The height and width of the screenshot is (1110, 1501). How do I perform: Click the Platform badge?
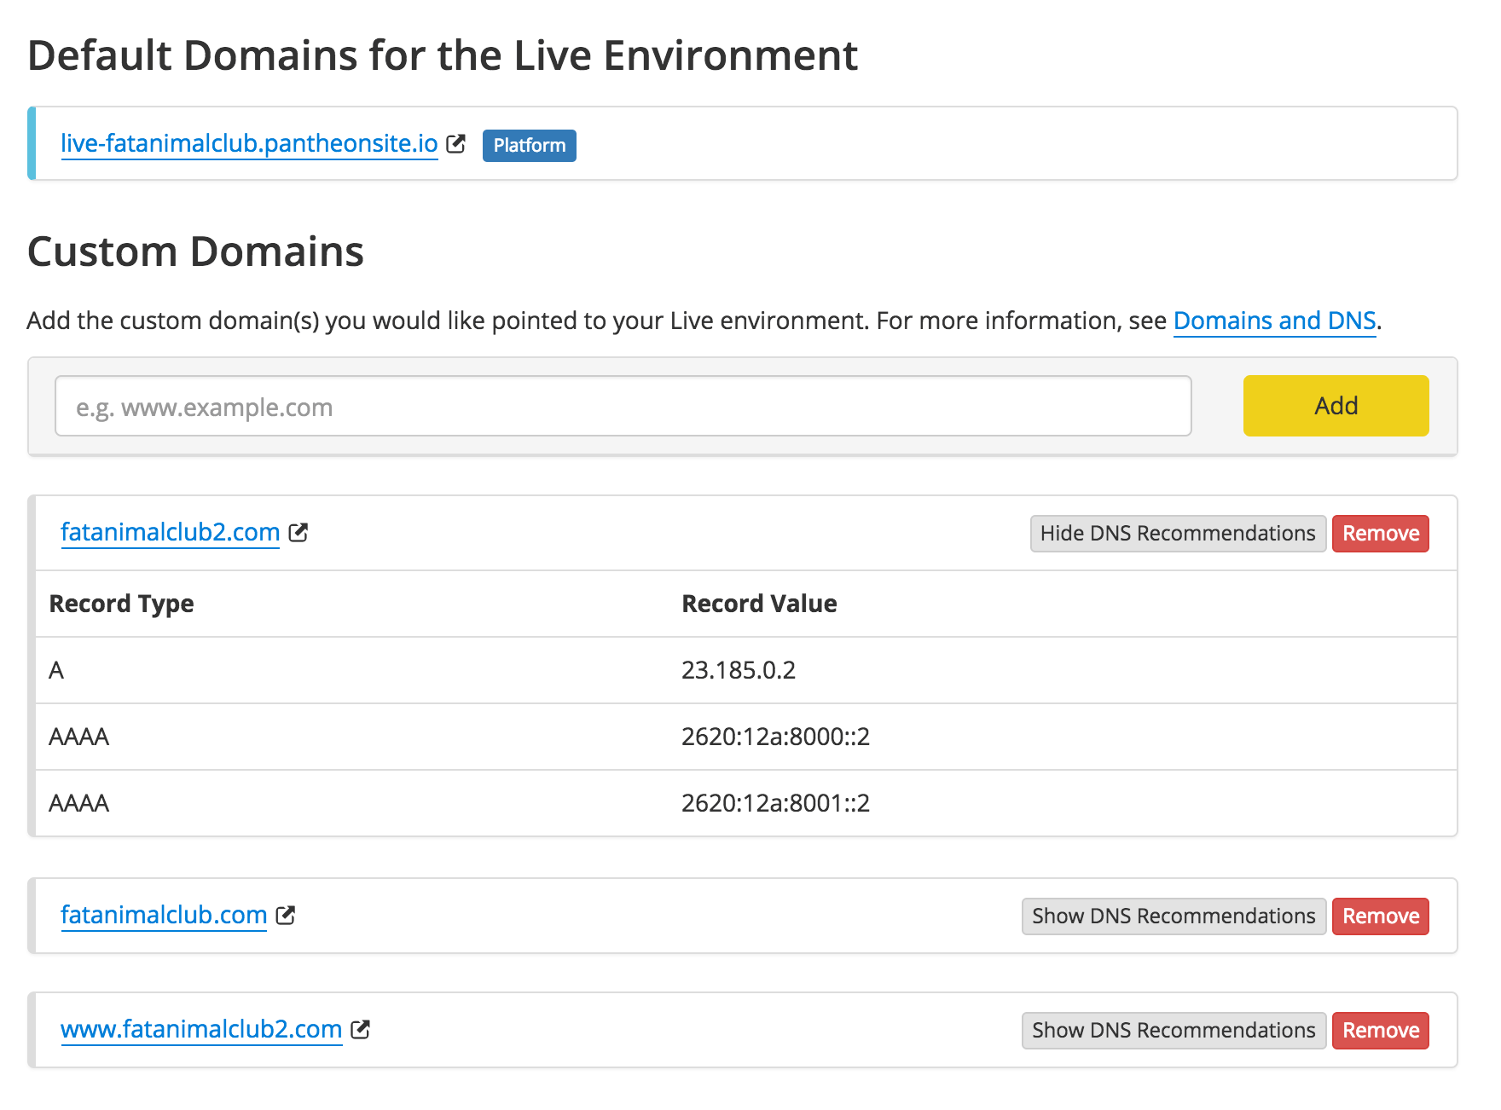(x=529, y=145)
